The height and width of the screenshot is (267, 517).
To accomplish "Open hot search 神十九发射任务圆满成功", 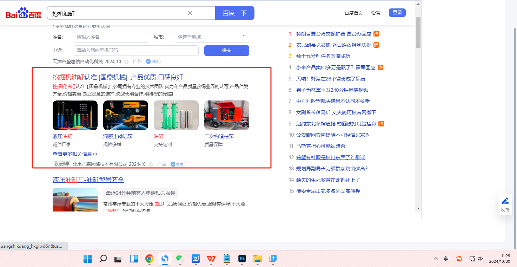I will 323,56.
